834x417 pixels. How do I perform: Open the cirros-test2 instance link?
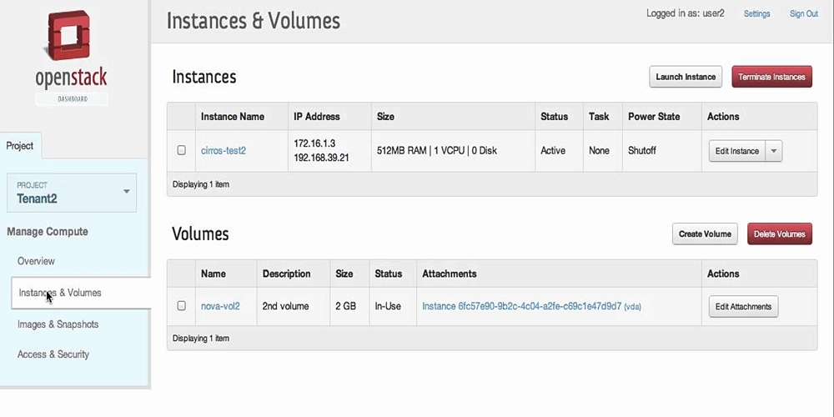click(224, 151)
